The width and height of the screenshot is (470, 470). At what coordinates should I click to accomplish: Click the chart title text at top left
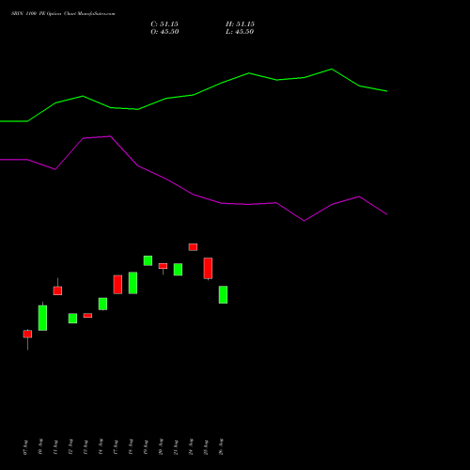click(63, 14)
